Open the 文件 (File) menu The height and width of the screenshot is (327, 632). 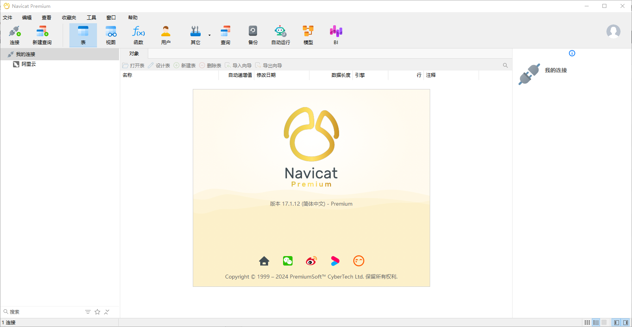[x=7, y=18]
